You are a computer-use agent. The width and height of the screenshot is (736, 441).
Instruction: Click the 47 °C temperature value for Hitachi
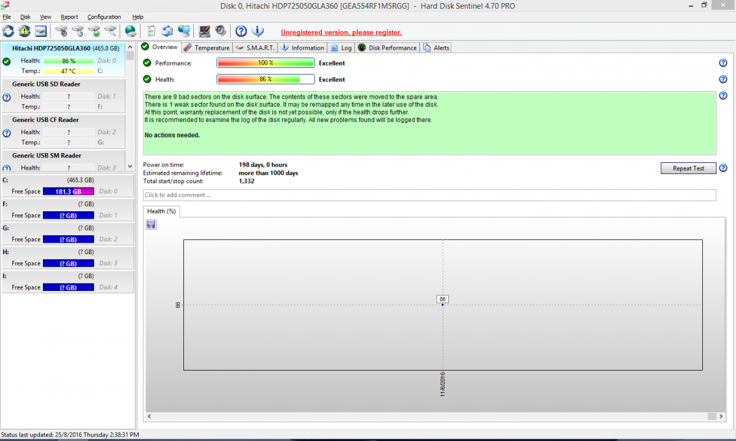click(x=69, y=71)
